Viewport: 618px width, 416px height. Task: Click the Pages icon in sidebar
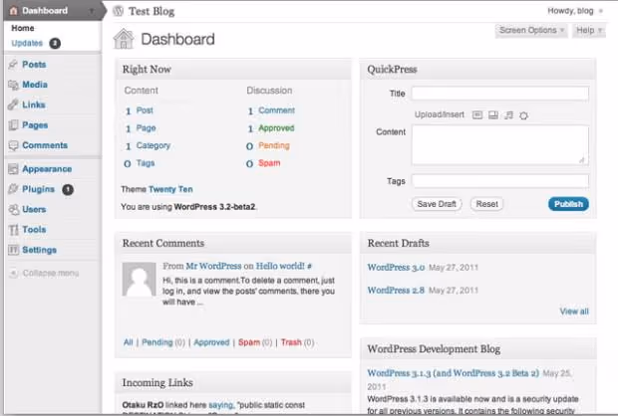click(13, 125)
